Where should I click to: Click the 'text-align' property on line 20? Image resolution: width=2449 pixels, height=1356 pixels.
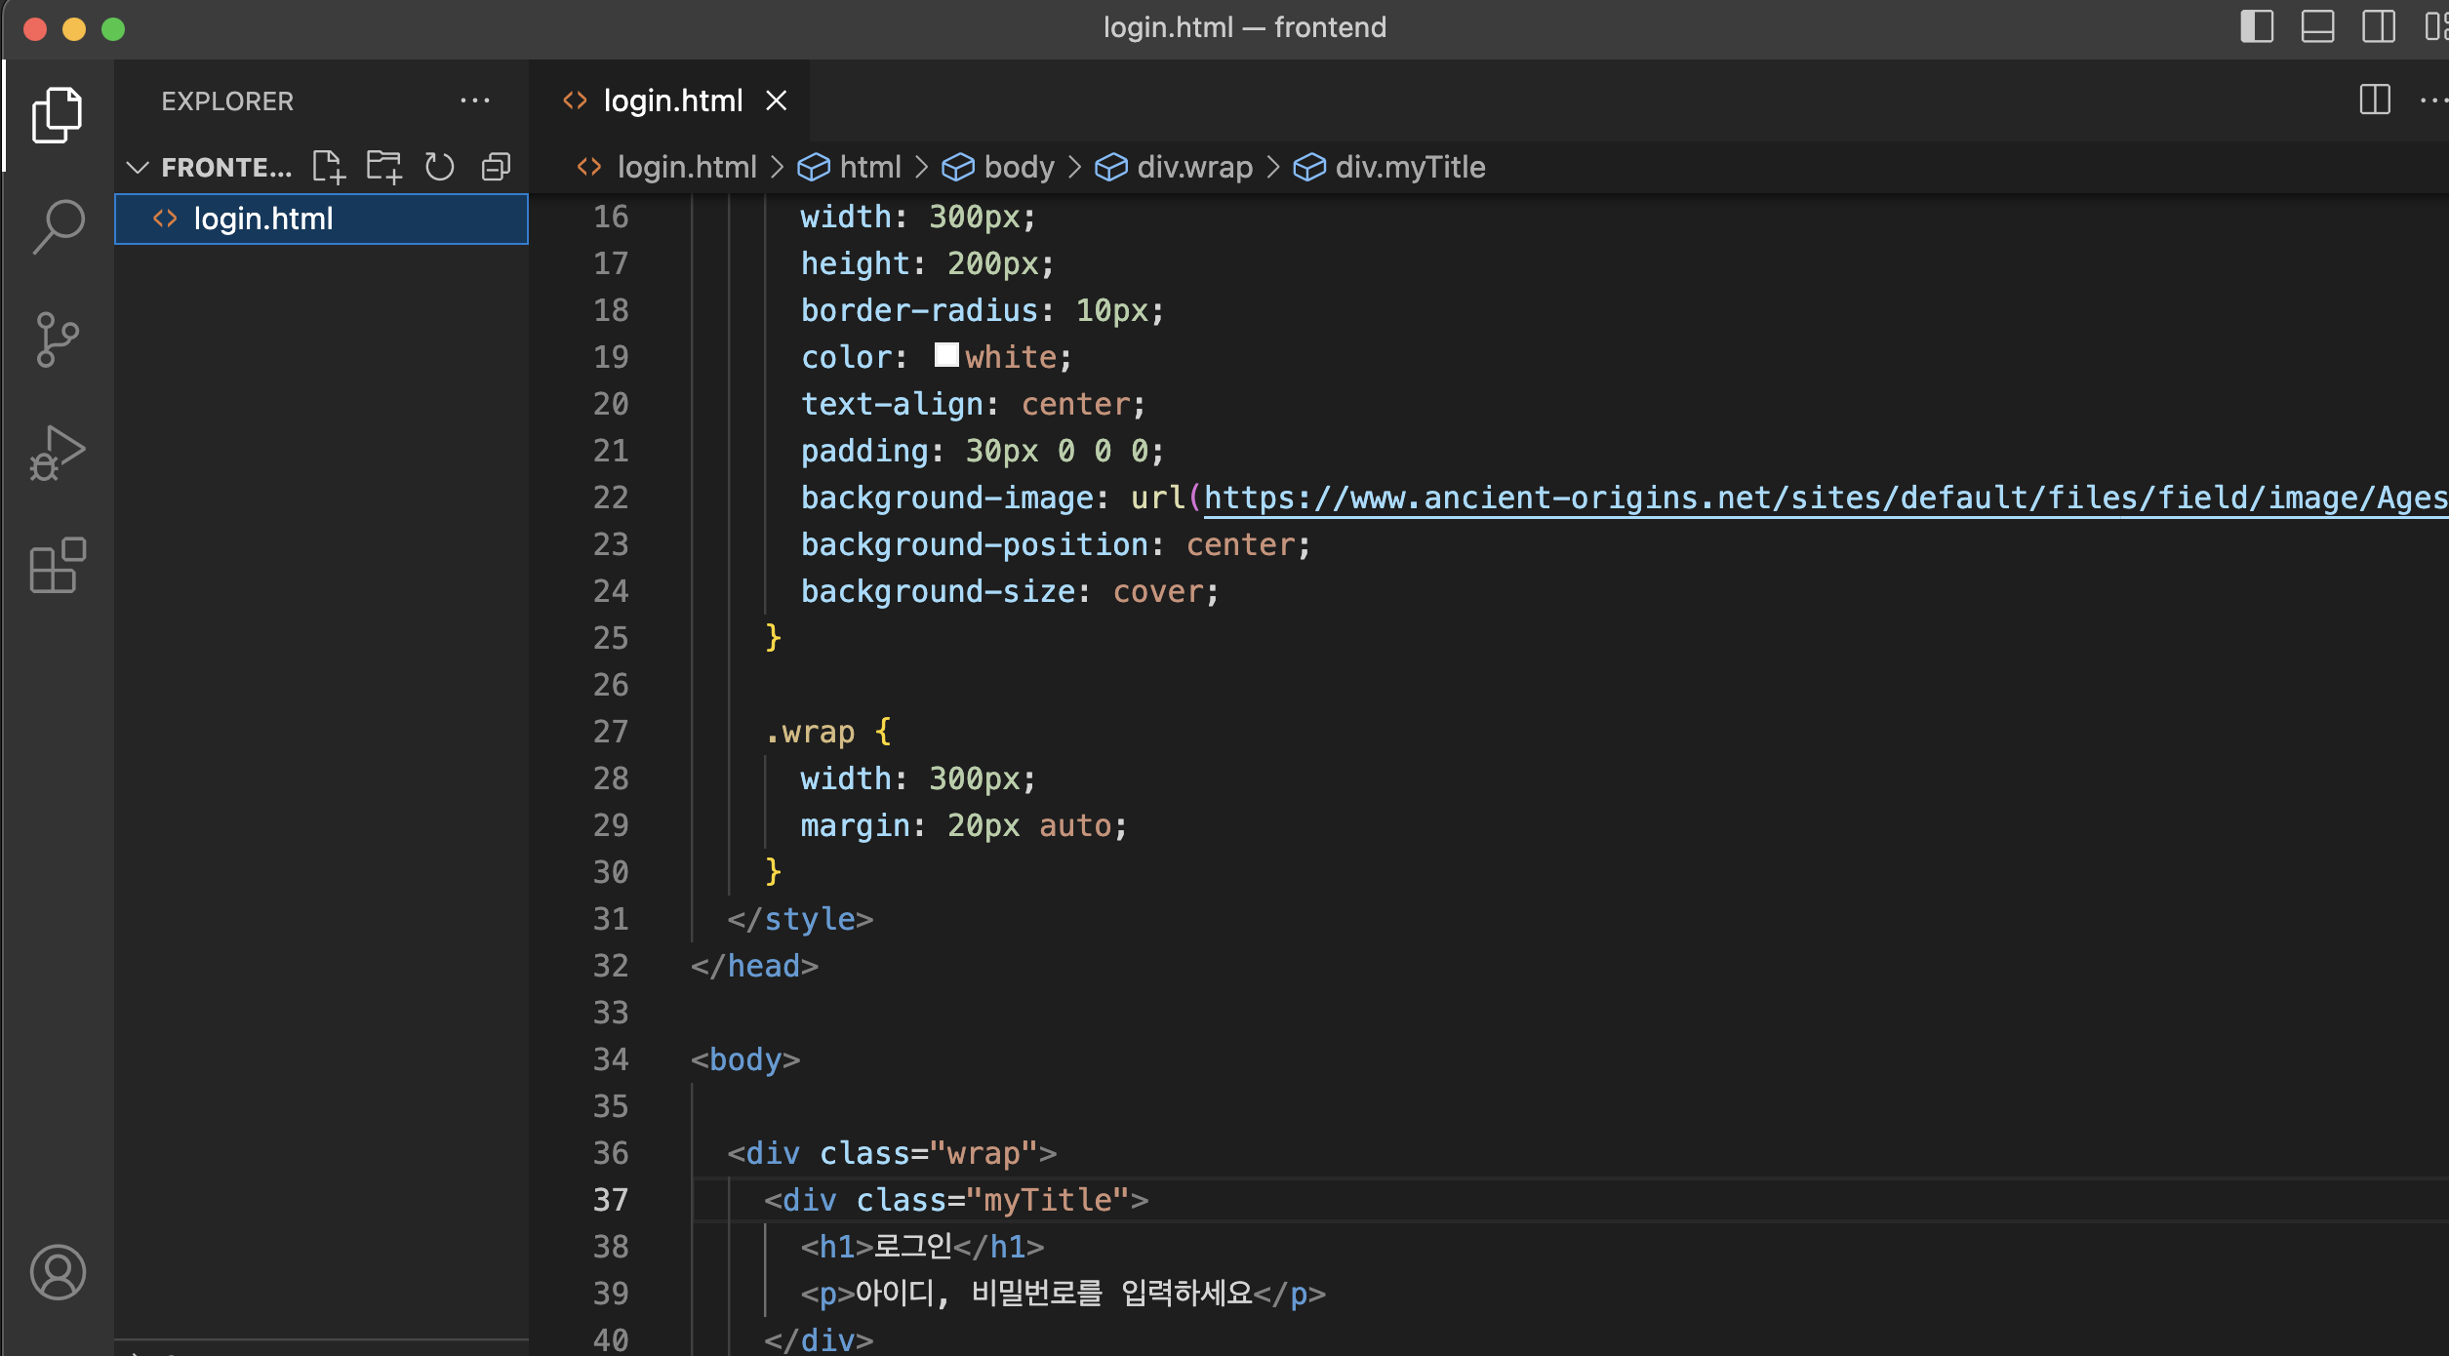(892, 404)
